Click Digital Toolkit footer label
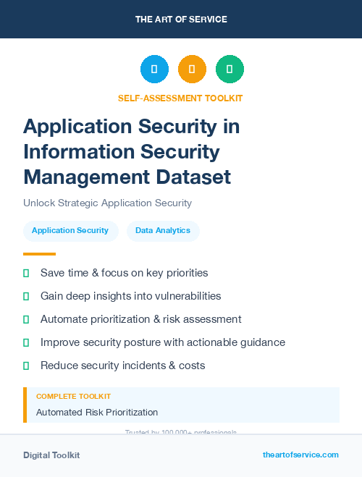The image size is (362, 477). coord(51,455)
